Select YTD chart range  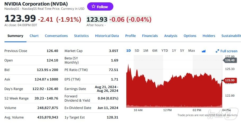point(165,51)
